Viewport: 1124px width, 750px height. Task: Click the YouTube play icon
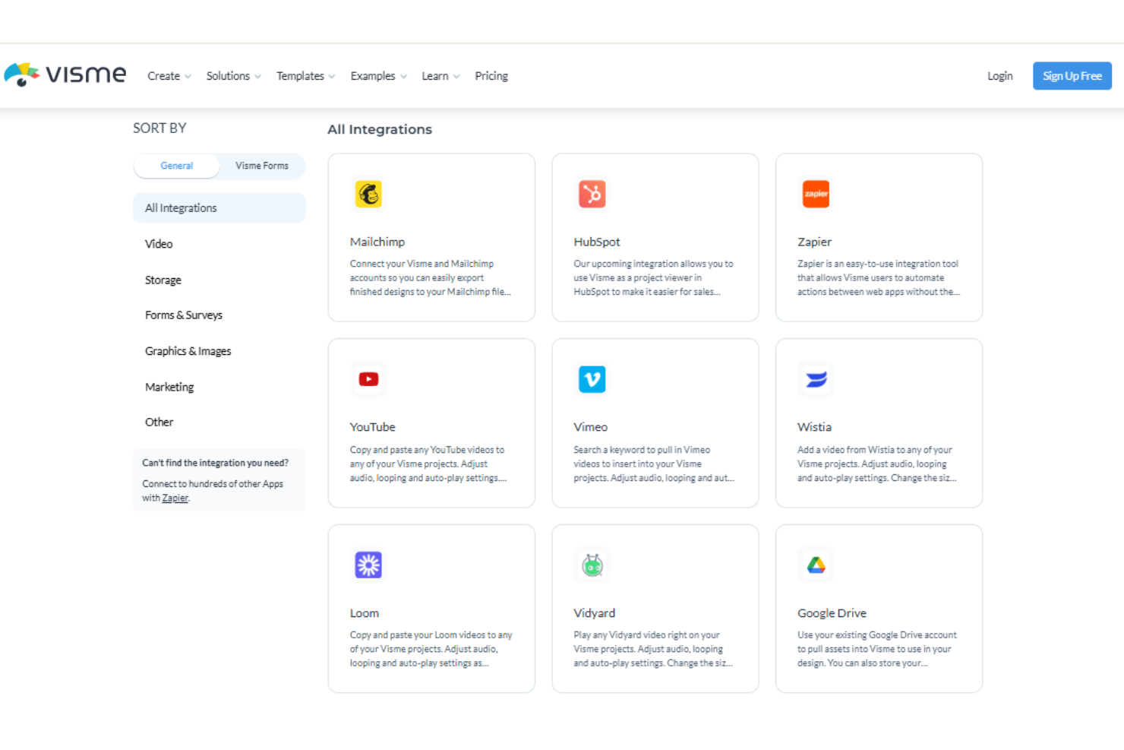tap(368, 379)
